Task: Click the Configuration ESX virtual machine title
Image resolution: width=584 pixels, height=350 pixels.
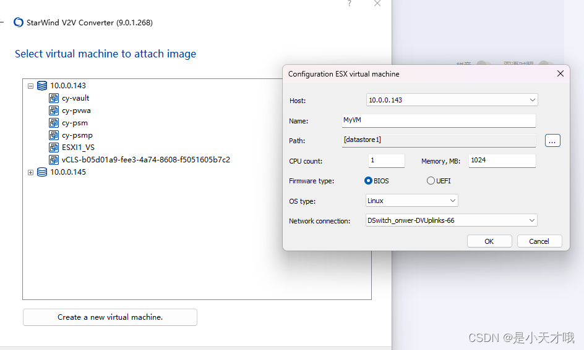Action: tap(343, 74)
